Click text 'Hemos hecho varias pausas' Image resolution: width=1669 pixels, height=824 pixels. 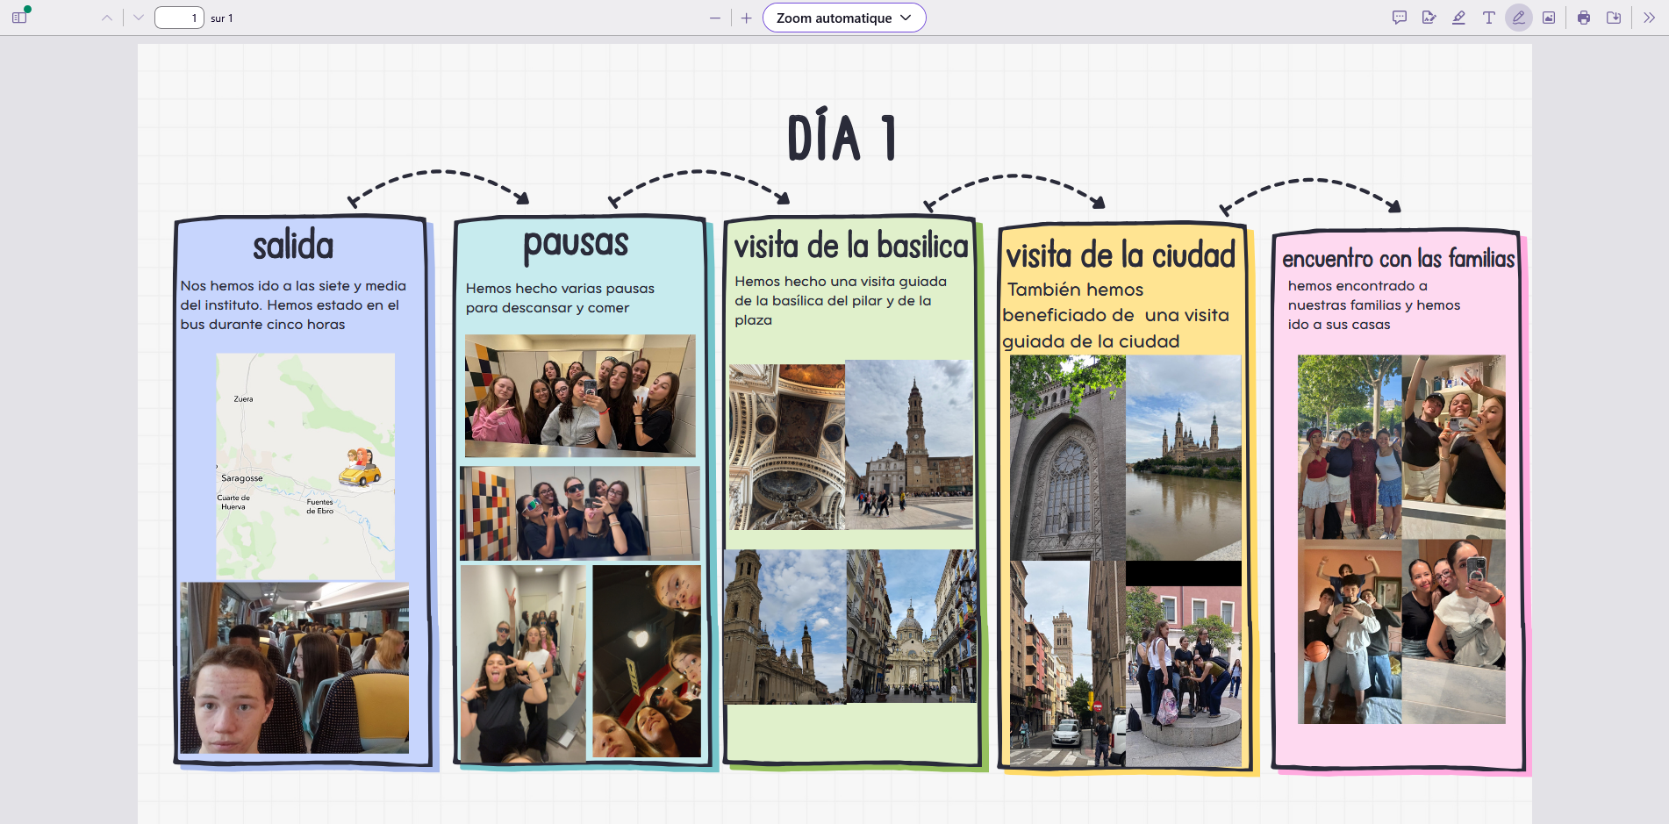560,289
